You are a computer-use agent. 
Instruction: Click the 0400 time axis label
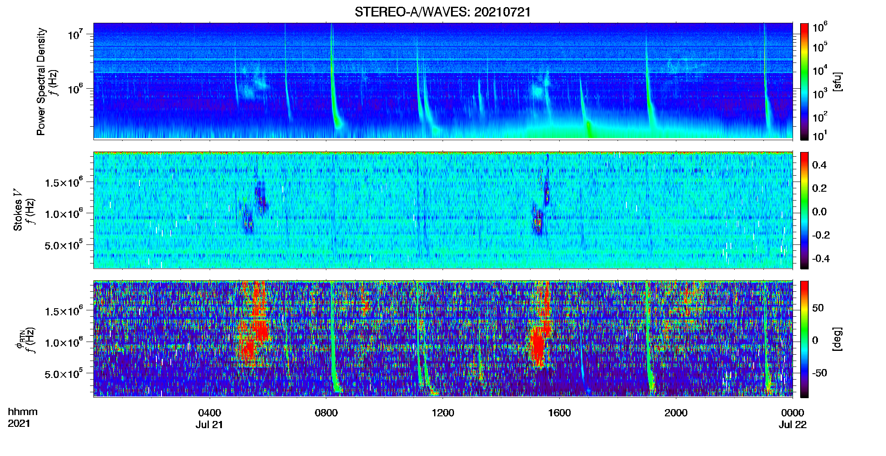tap(210, 413)
